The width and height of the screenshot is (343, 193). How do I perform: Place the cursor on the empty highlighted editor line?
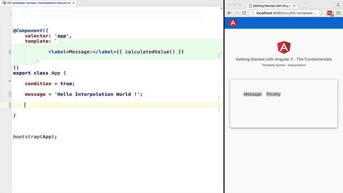(118, 105)
